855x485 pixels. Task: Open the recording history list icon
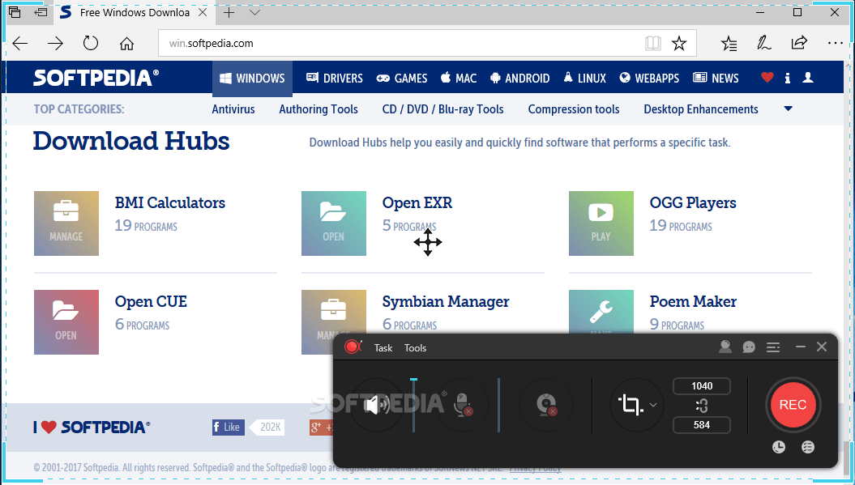(x=807, y=446)
